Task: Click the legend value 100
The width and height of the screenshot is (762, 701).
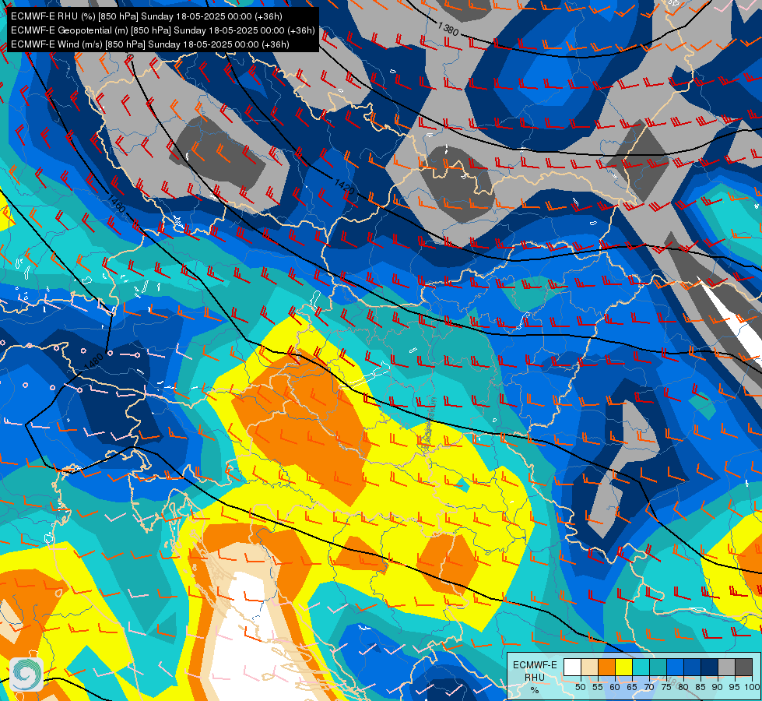Action: point(752,687)
